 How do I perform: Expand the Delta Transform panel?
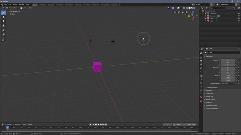click(212, 87)
